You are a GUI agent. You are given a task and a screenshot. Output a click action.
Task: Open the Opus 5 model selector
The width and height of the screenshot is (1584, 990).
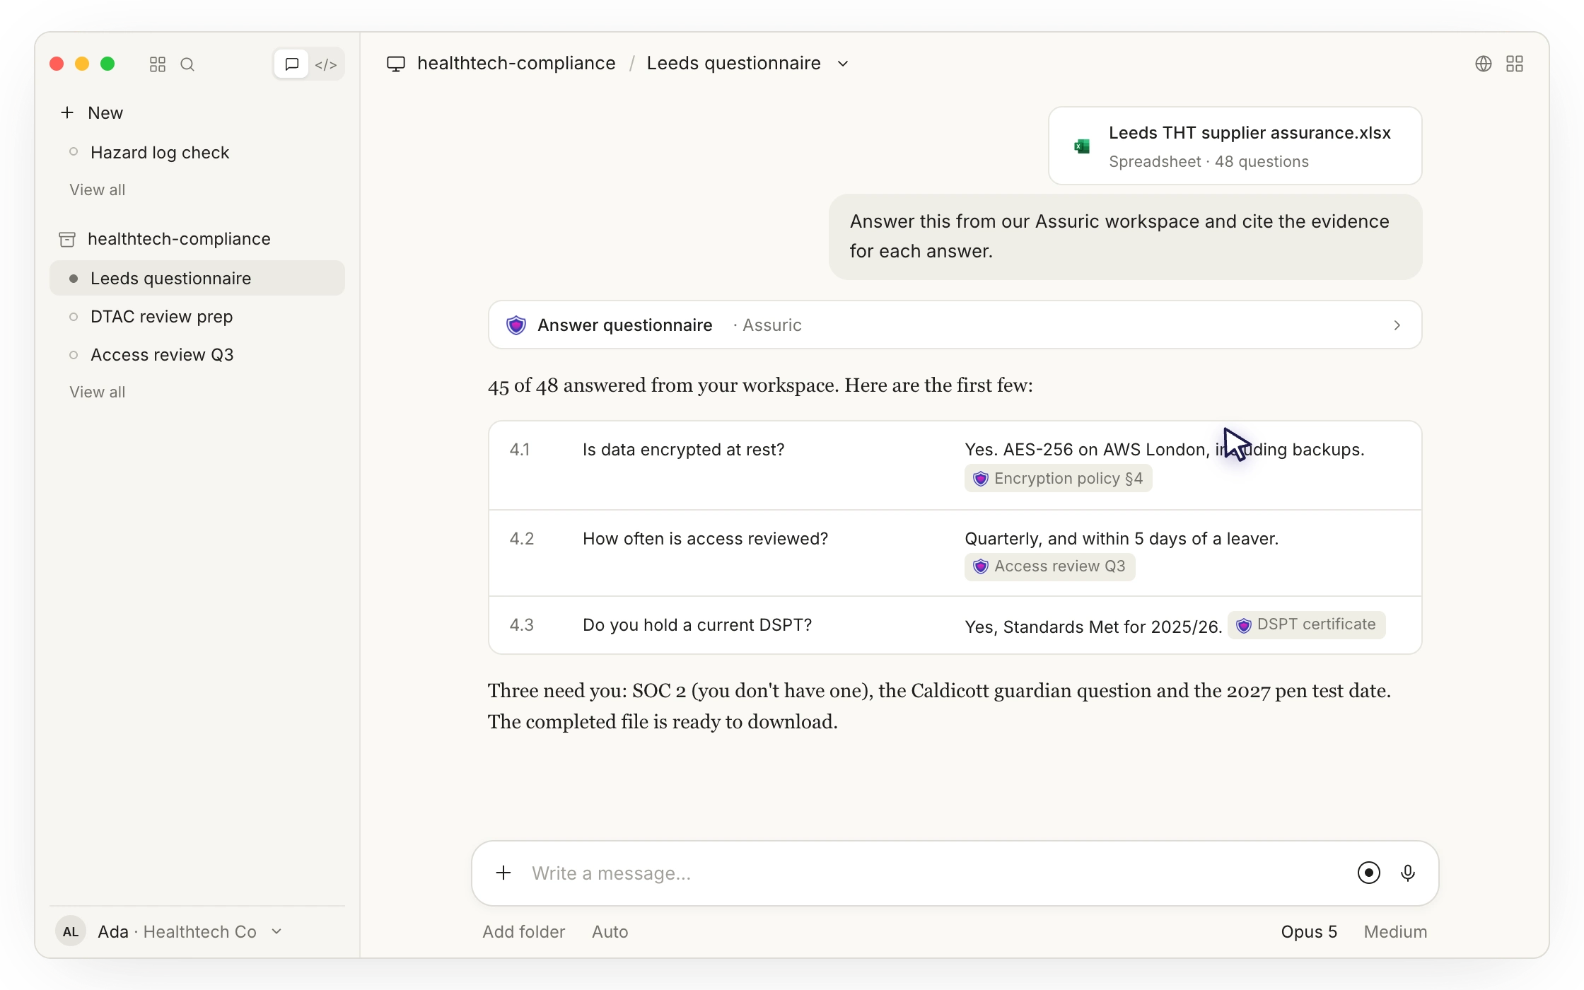coord(1309,932)
